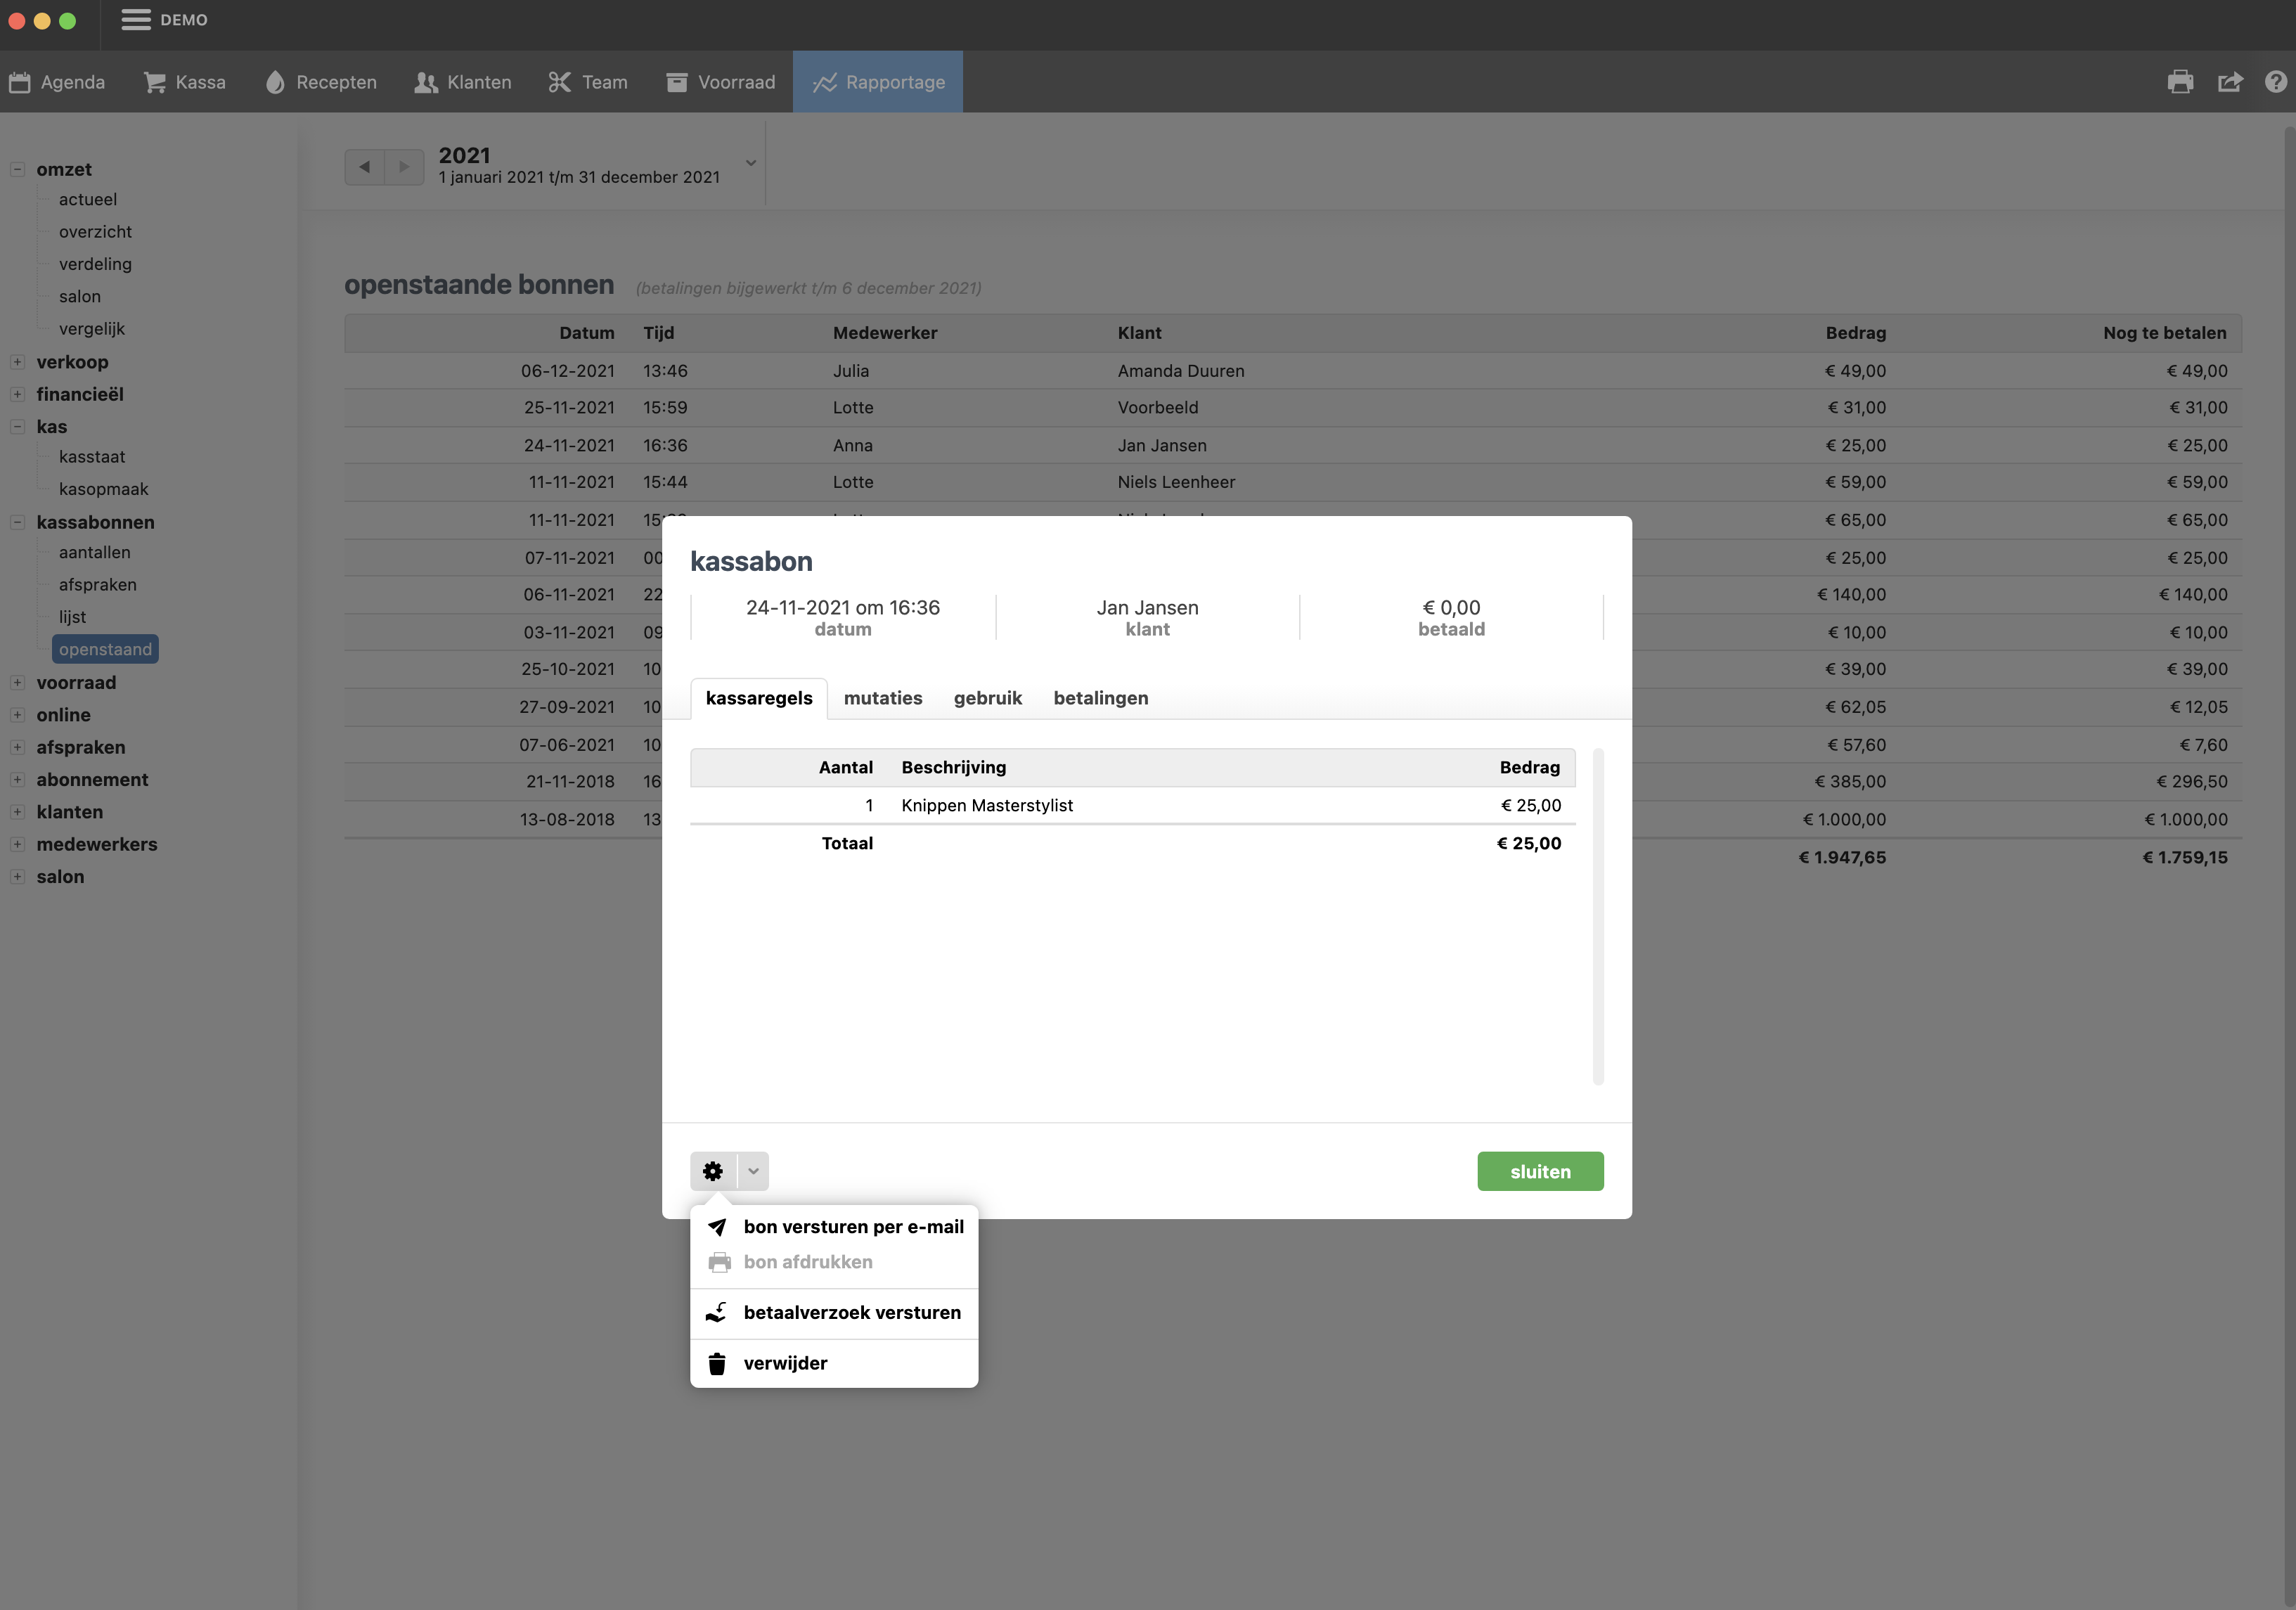Open the help question mark icon
Screen dimensions: 2296x1610
[x=2276, y=82]
